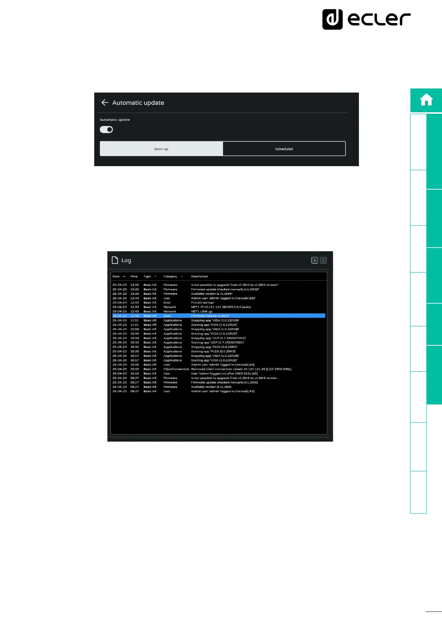
Task: Select the Boot-up tab
Action: (161, 149)
